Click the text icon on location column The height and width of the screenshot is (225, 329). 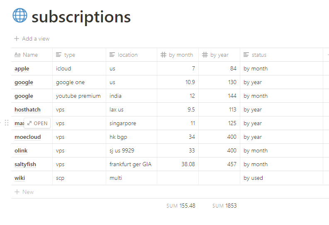tap(112, 55)
